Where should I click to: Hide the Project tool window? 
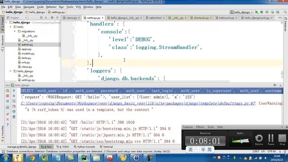58,18
